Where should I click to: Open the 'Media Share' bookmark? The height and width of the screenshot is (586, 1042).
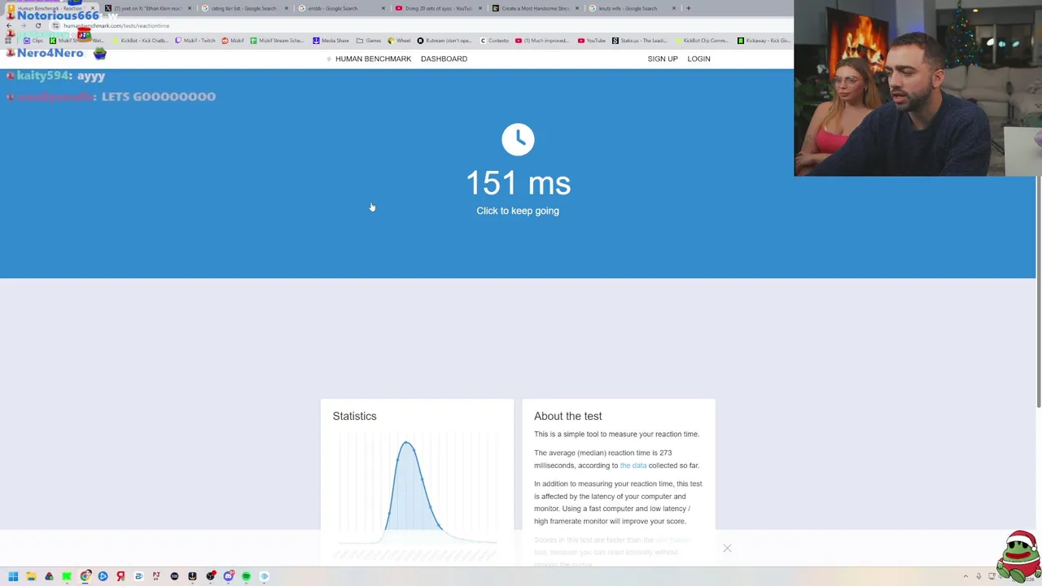coord(331,41)
